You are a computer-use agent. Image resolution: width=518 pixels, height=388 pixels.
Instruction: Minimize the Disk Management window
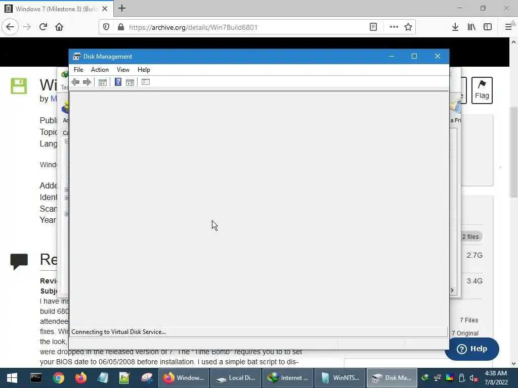tap(392, 57)
